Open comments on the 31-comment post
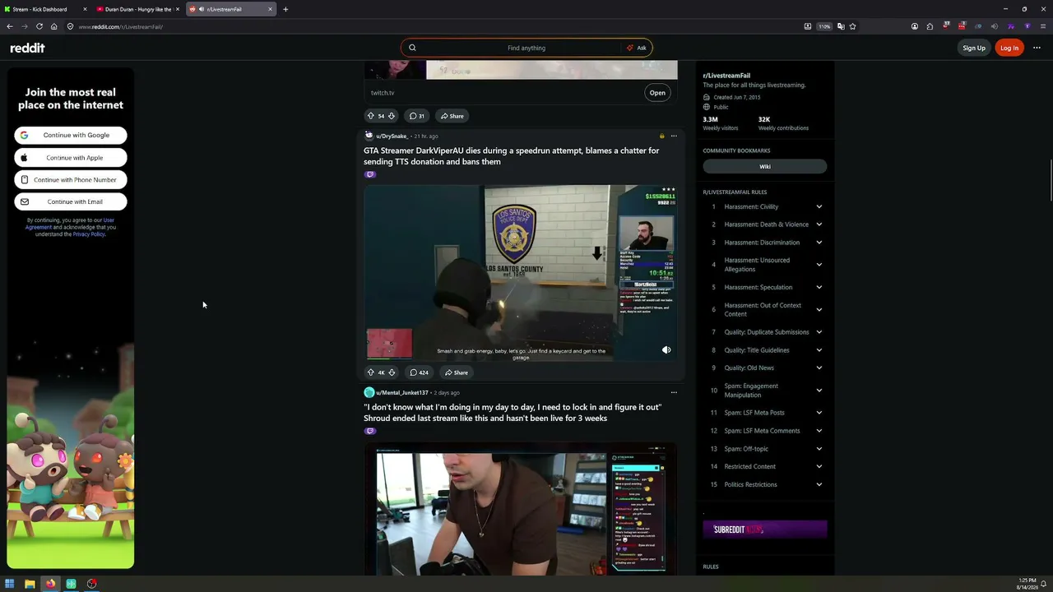Screen dimensions: 1053x592 point(417,116)
